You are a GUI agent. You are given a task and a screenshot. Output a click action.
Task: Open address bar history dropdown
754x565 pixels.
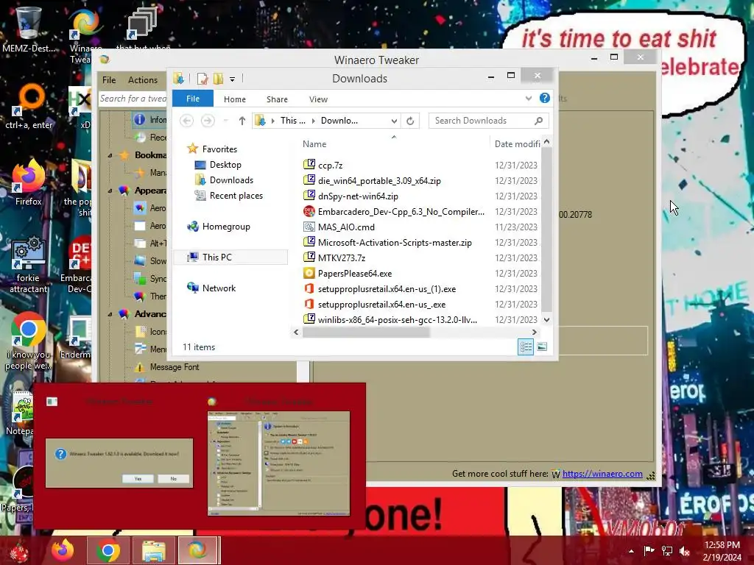pos(394,121)
